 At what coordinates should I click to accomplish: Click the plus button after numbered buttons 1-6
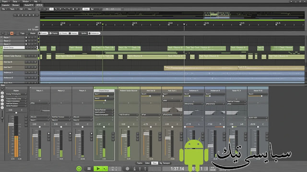coord(37,15)
